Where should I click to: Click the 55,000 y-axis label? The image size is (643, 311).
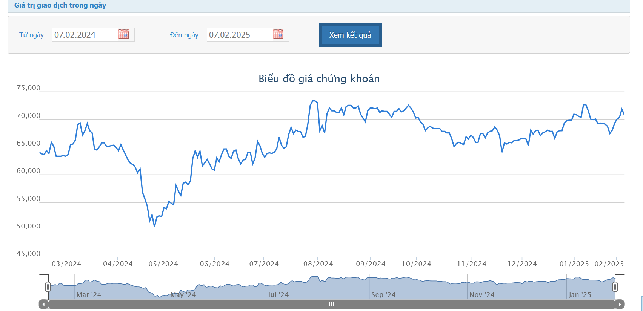pos(28,199)
